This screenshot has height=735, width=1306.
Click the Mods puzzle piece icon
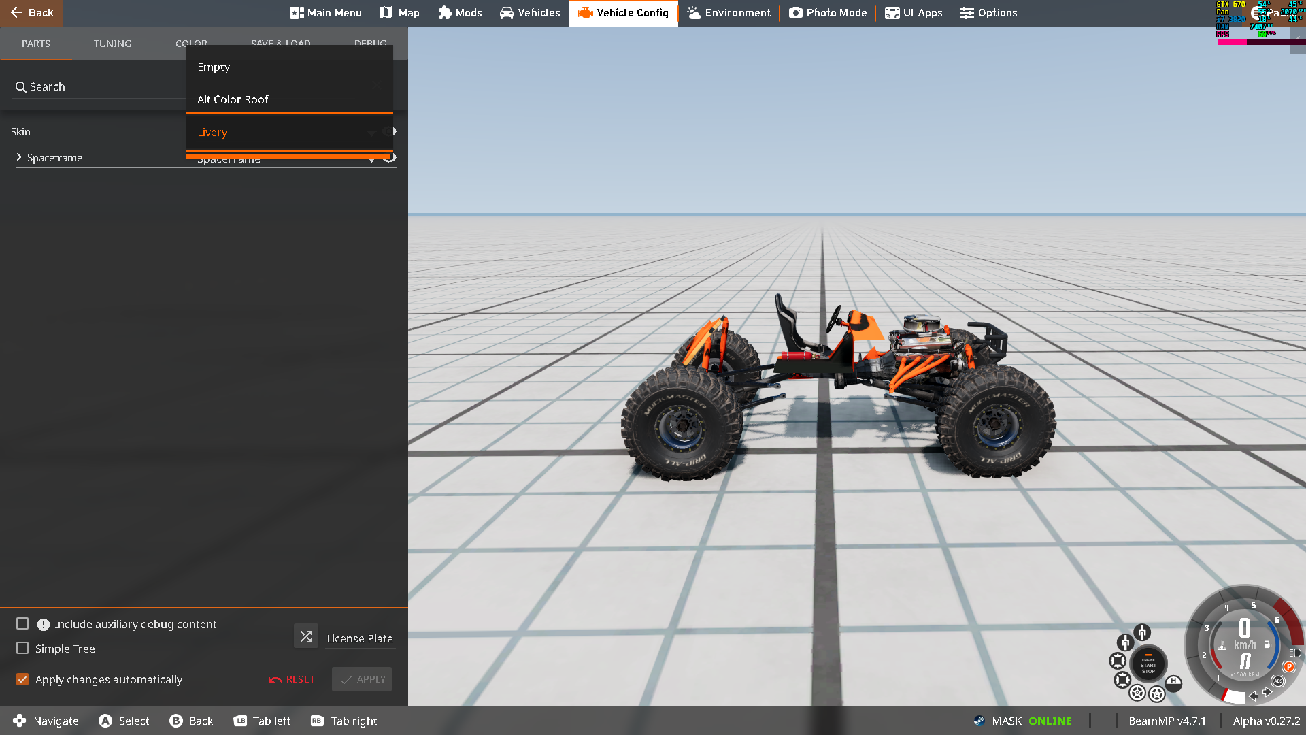(445, 13)
